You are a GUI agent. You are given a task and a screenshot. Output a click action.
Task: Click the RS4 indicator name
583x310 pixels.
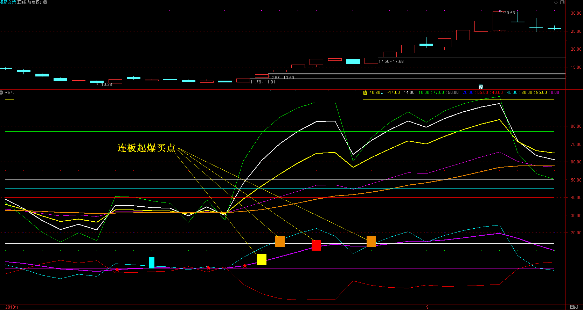click(x=9, y=93)
